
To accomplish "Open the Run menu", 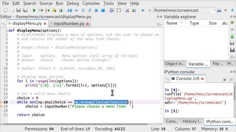I will [59, 3].
